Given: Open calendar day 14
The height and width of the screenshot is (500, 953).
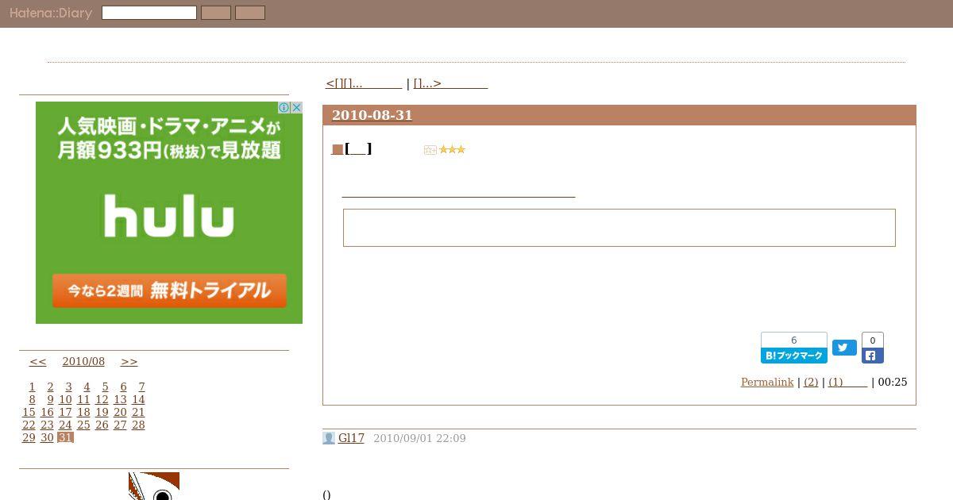Looking at the screenshot, I should (x=138, y=399).
